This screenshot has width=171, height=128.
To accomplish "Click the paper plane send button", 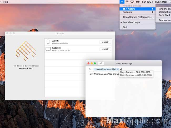I will [101, 63].
